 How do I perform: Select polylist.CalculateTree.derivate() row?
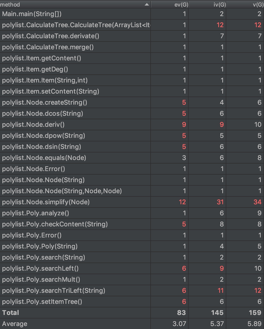(x=51, y=36)
